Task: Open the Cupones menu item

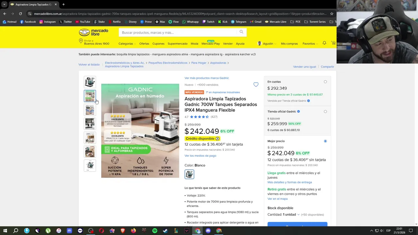Action: pos(158,43)
